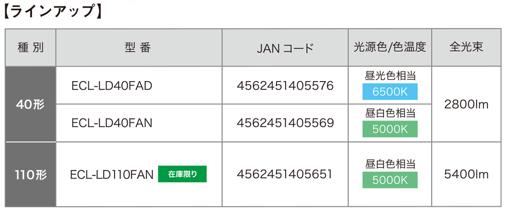Select the 5000K swatch in 110形 row
Image resolution: width=505 pixels, height=209 pixels.
(390, 180)
